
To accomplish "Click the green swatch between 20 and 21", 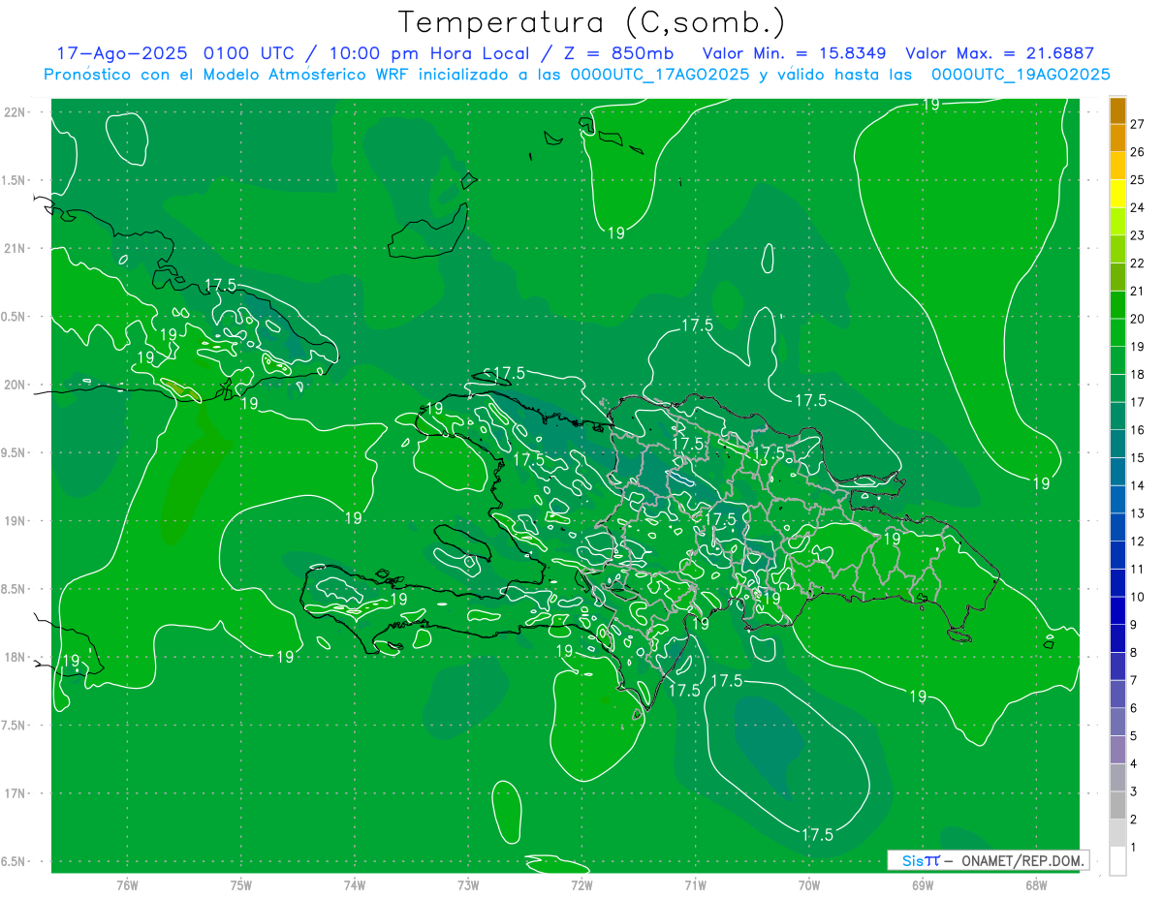I will [x=1117, y=305].
